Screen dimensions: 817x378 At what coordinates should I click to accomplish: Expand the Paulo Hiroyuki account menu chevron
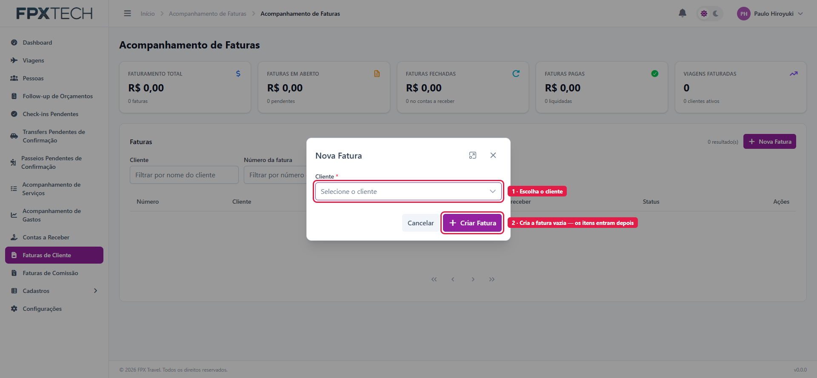tap(800, 14)
